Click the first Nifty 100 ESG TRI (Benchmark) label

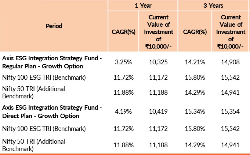(44, 78)
